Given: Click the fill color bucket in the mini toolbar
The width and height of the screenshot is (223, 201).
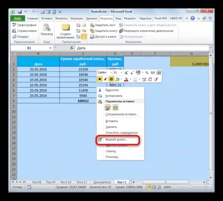Looking at the screenshot, I should click(117, 79).
